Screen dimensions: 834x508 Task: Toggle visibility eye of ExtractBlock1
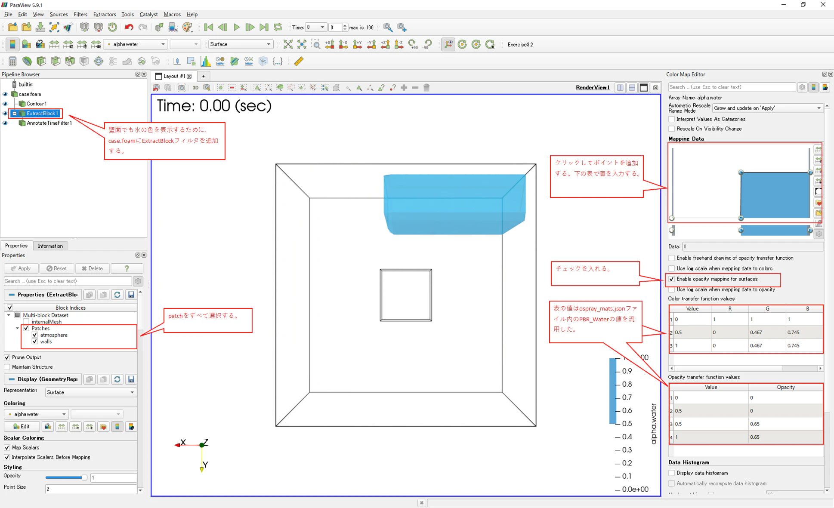click(x=5, y=114)
